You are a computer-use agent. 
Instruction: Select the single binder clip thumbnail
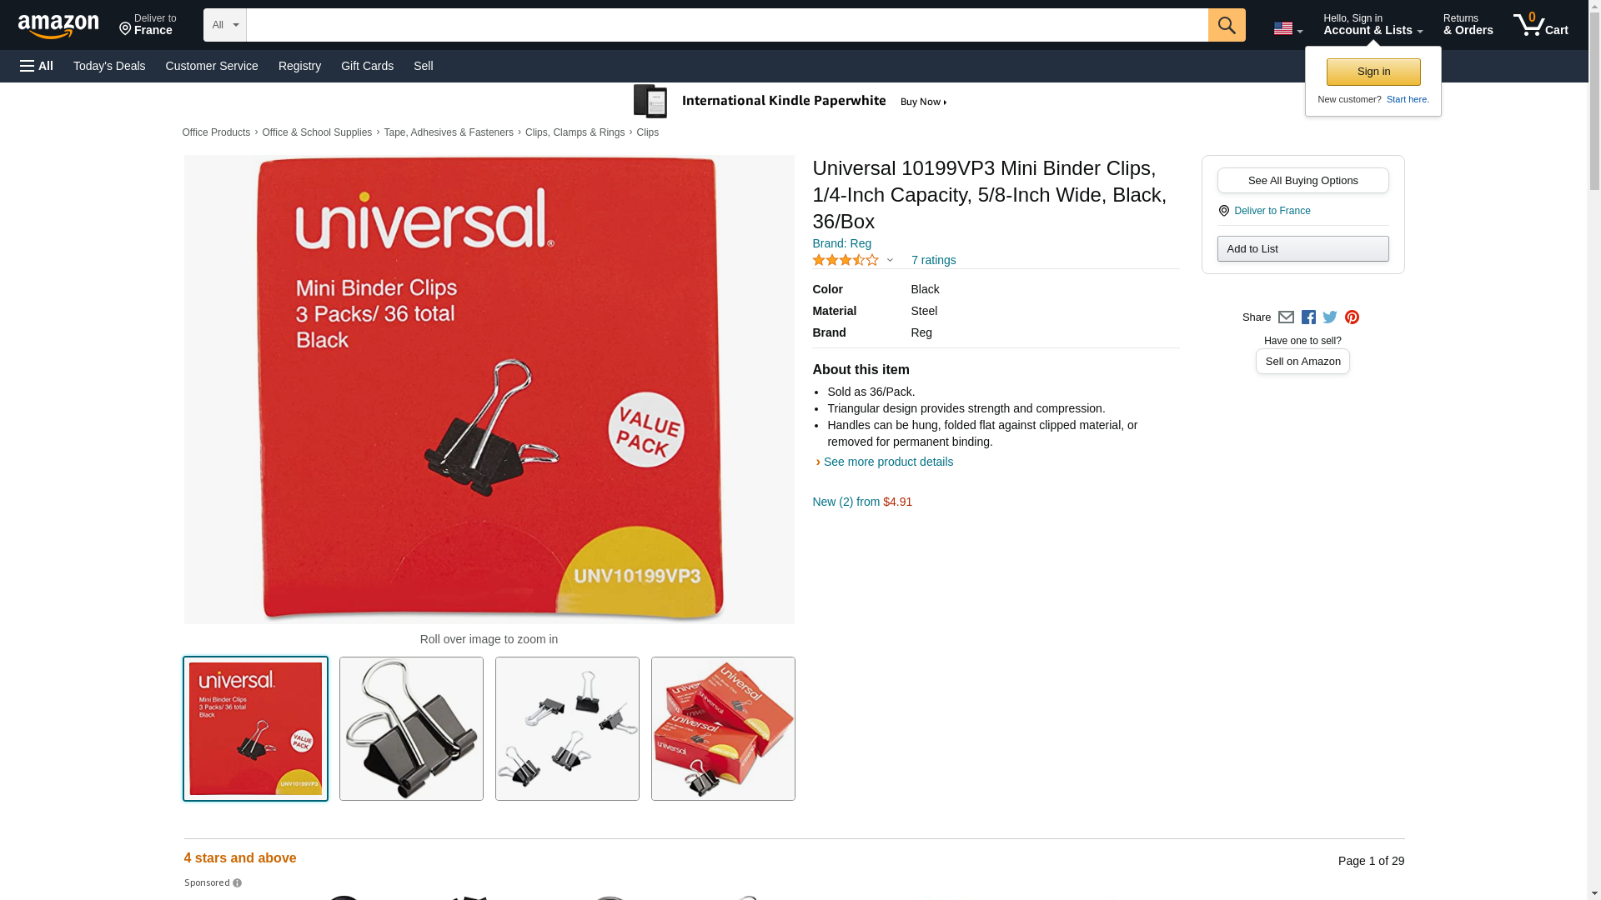point(411,728)
